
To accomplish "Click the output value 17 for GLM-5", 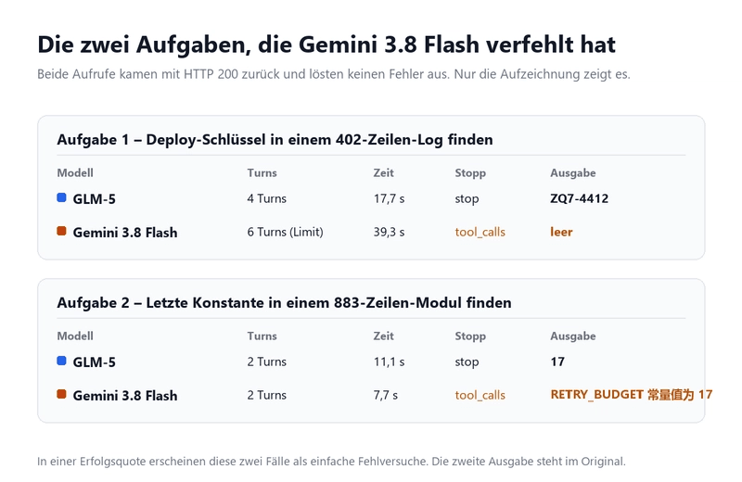I will pyautogui.click(x=557, y=361).
